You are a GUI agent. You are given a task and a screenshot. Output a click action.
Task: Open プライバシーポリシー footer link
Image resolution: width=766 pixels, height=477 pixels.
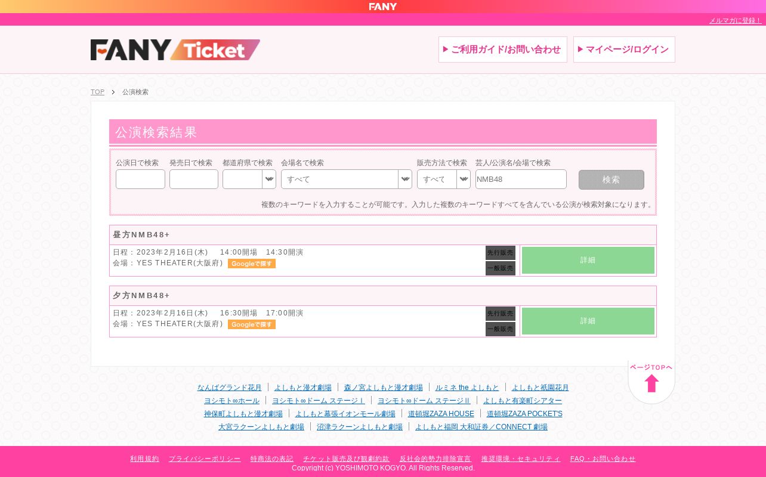205,459
